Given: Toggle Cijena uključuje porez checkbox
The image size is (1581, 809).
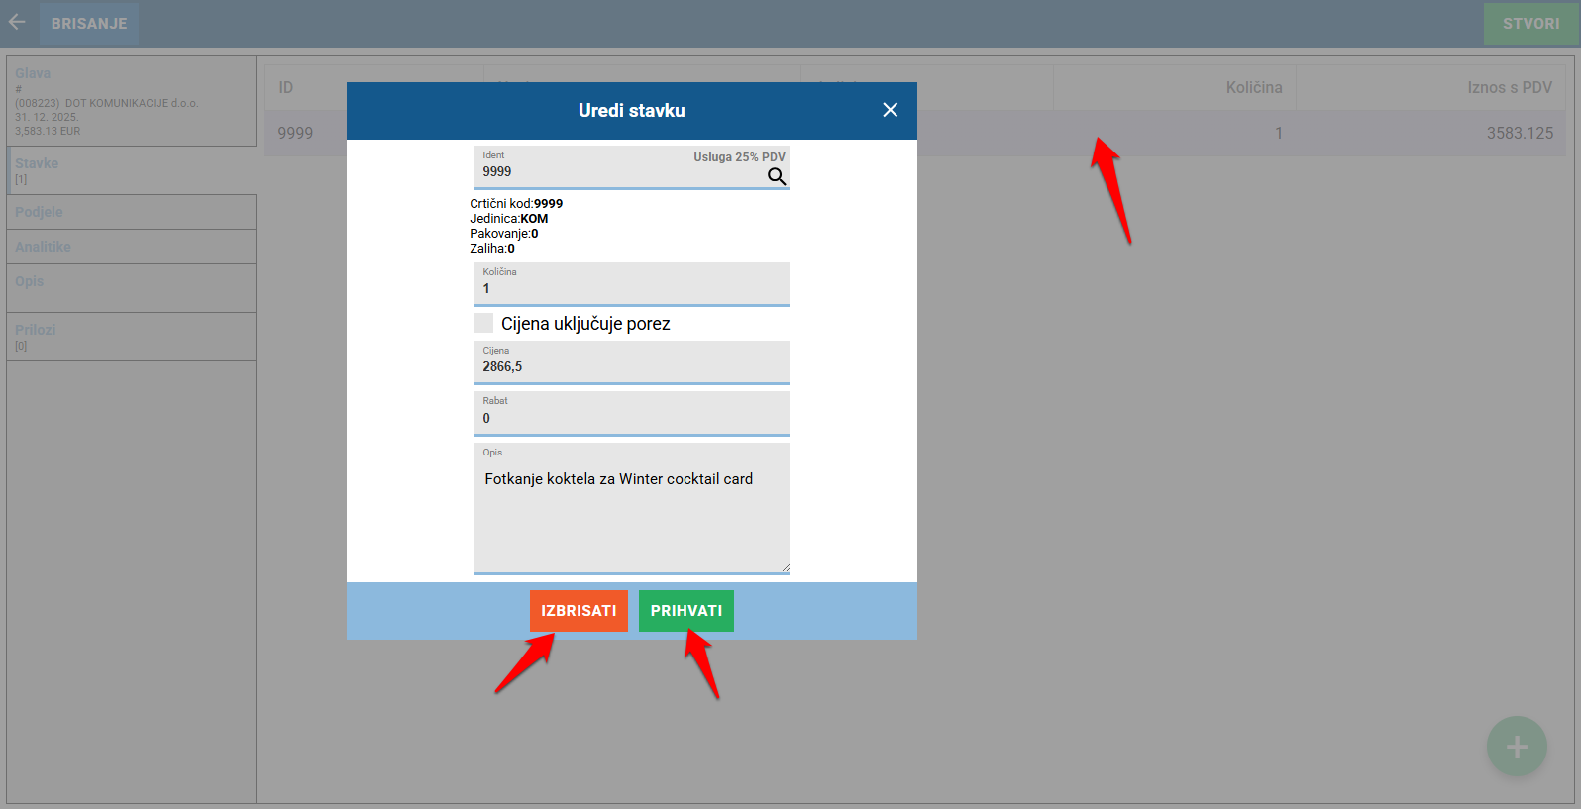Looking at the screenshot, I should click(483, 323).
